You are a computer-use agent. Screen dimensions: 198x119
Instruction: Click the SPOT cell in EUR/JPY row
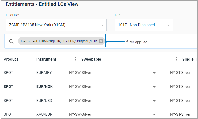click(8, 73)
